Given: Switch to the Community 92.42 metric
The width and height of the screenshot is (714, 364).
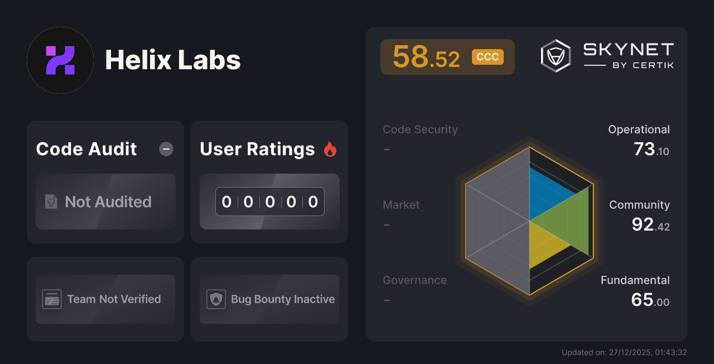Looking at the screenshot, I should [x=640, y=214].
